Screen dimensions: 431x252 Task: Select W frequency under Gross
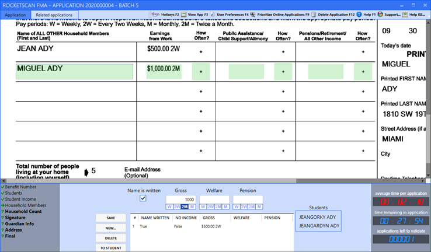coord(169,206)
